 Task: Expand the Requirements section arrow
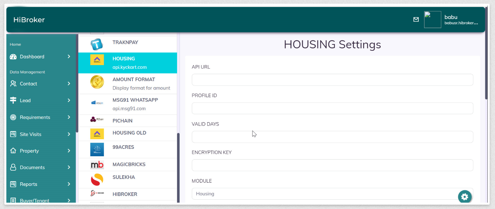pyautogui.click(x=69, y=117)
